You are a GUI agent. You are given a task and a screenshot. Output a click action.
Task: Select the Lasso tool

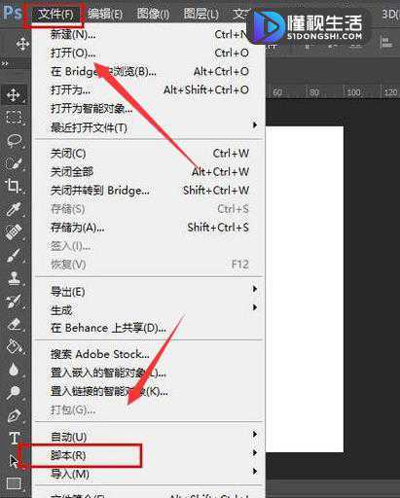click(14, 140)
